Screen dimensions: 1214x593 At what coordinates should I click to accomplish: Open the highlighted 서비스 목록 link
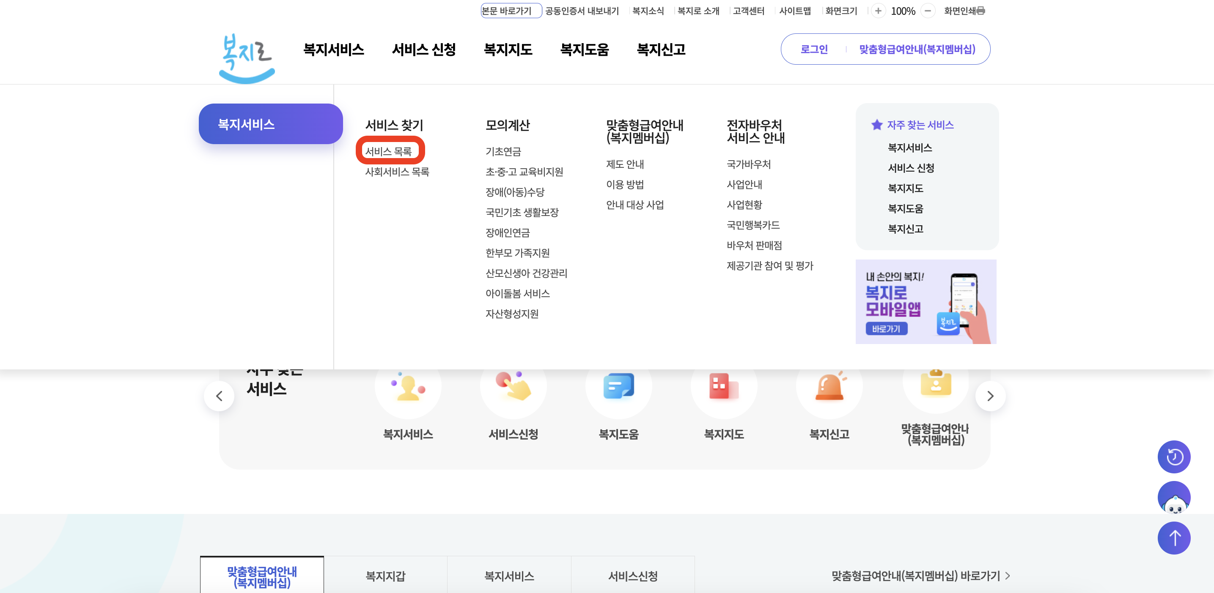click(x=390, y=151)
